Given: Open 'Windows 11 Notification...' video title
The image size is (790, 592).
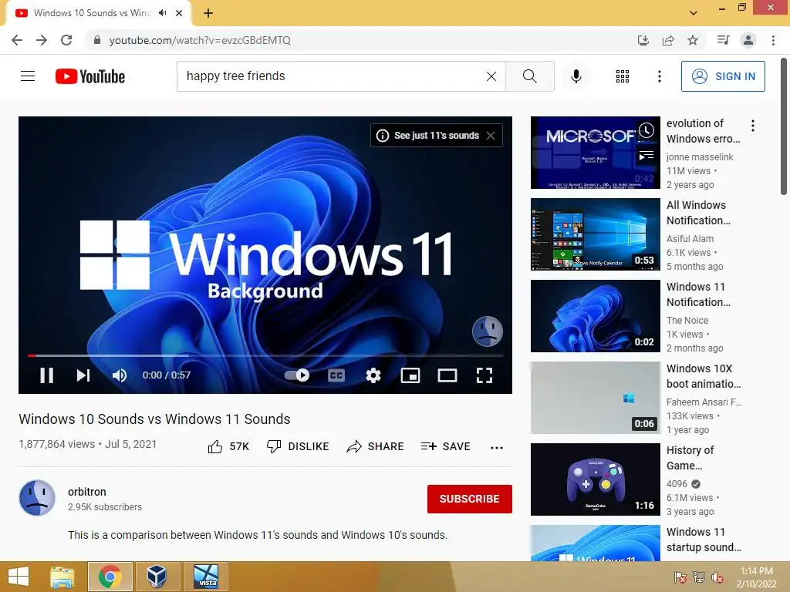Looking at the screenshot, I should pyautogui.click(x=697, y=294).
